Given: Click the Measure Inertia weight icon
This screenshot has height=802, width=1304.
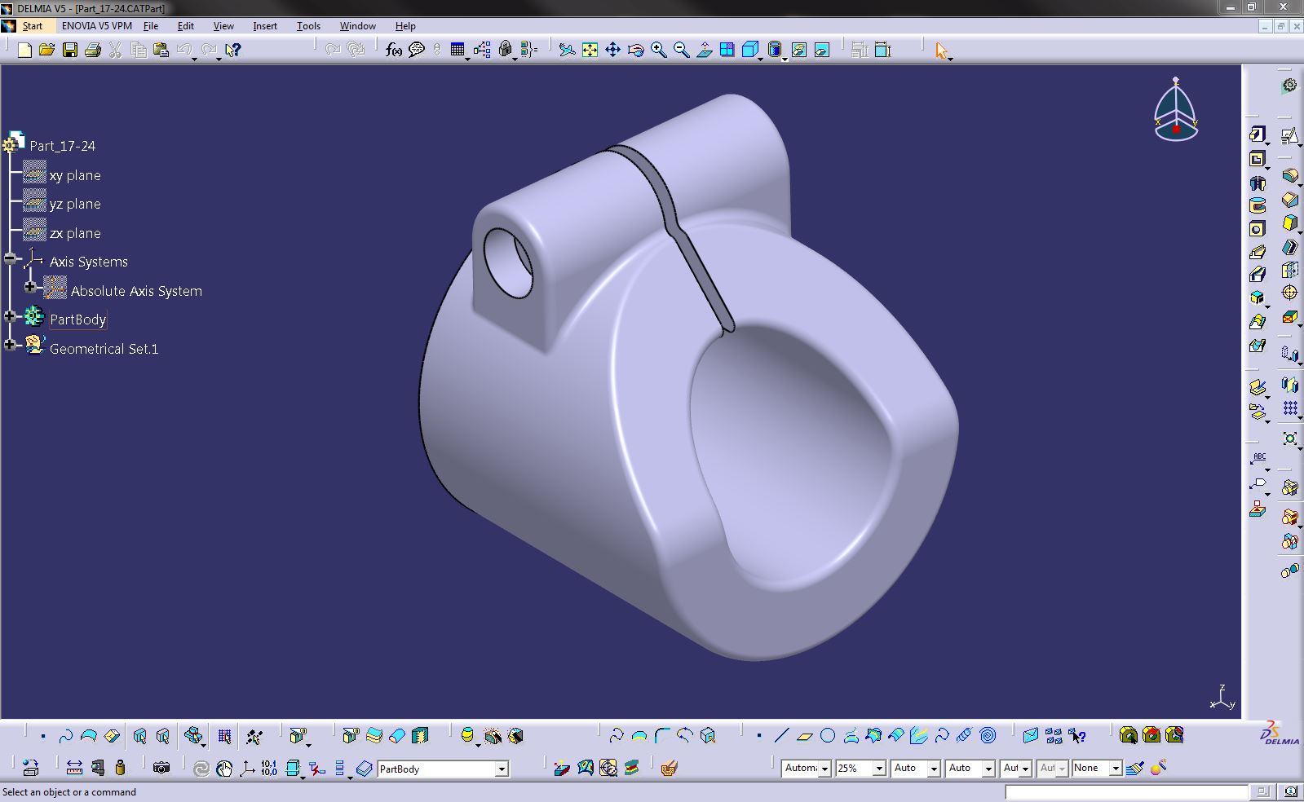Looking at the screenshot, I should click(121, 768).
